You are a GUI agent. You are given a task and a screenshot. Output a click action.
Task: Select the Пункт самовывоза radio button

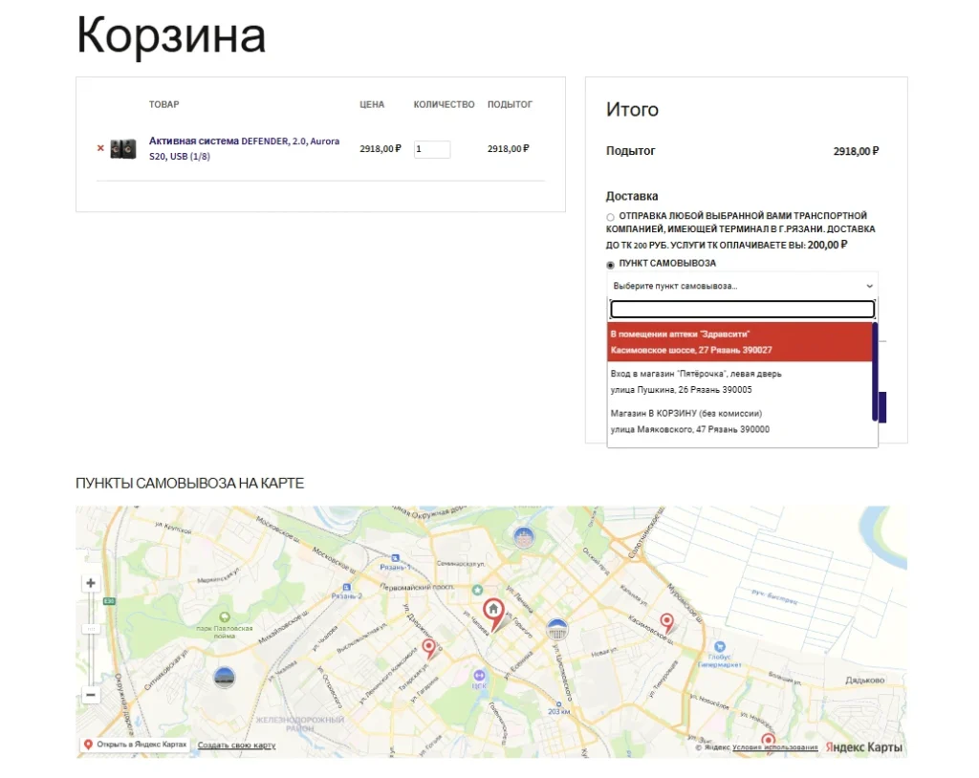pos(610,265)
